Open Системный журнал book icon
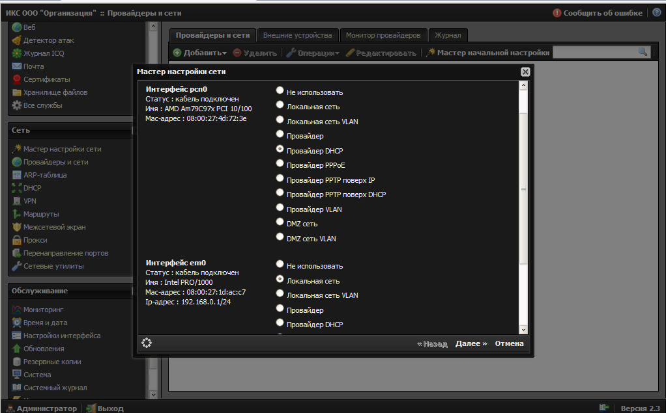This screenshot has height=413, width=666. pos(16,388)
